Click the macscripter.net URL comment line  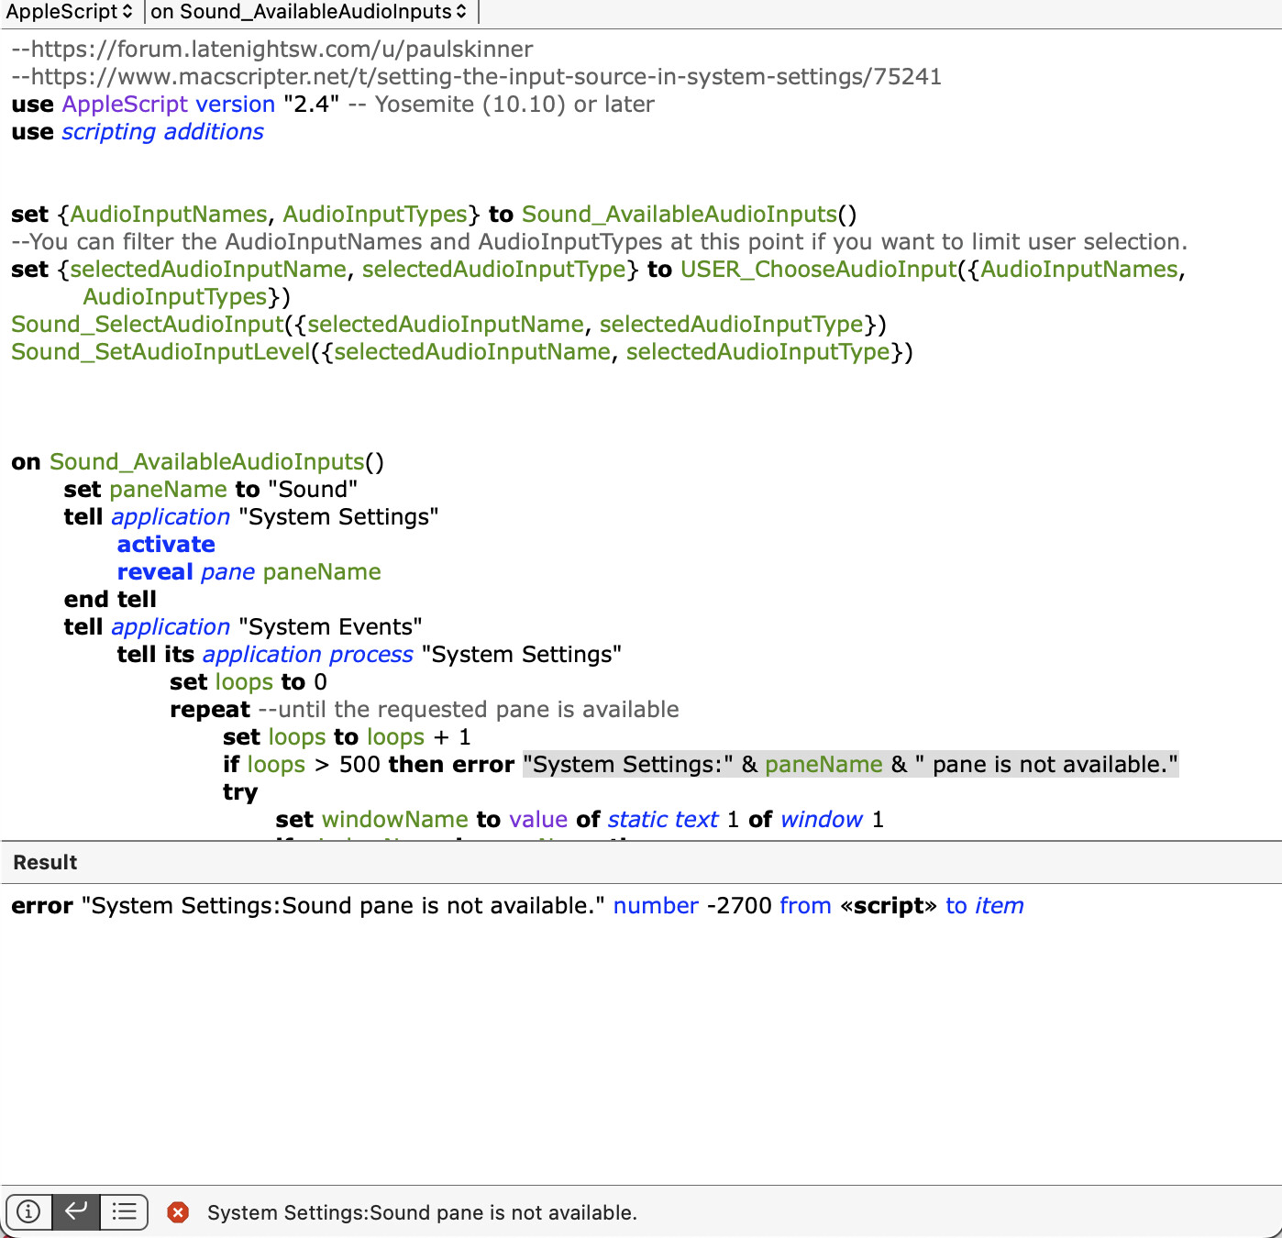coord(477,77)
